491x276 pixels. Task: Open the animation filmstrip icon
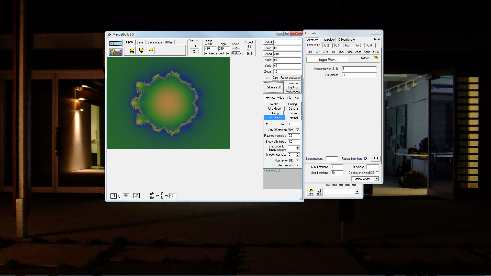pyautogui.click(x=116, y=43)
